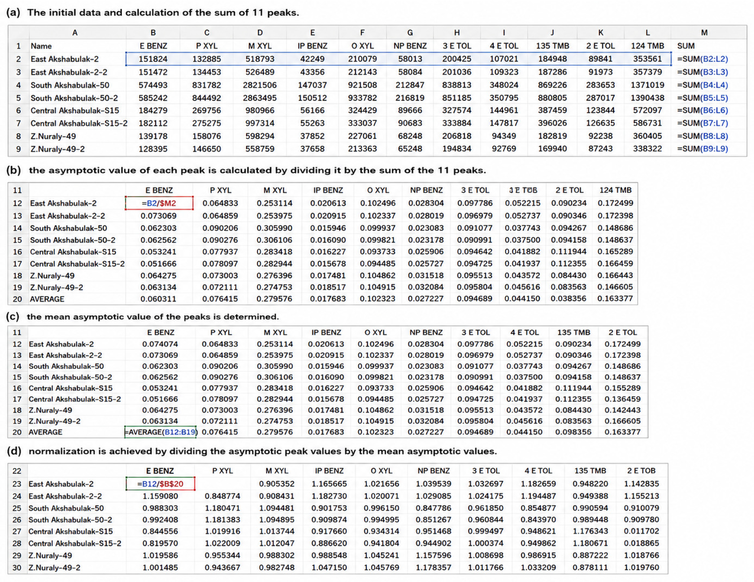Image resolution: width=754 pixels, height=582 pixels.
Task: Click the =SUM(B6:L6) formula cell
Action: pos(703,110)
